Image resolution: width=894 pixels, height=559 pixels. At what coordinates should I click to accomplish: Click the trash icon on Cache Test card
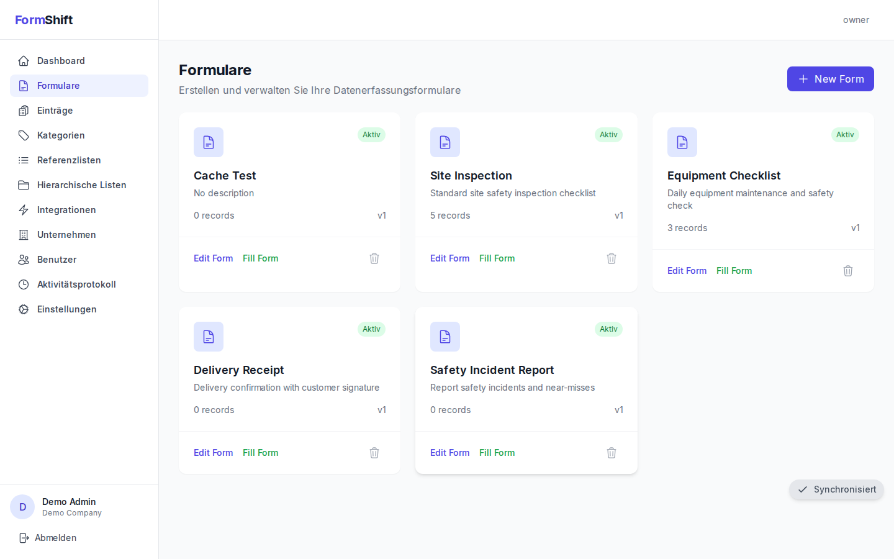[374, 258]
